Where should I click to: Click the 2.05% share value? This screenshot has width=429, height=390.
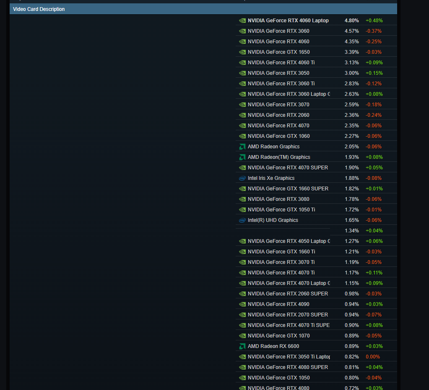[x=351, y=147]
